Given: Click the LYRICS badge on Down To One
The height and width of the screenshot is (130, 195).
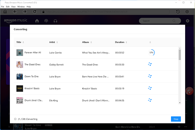Looking at the screenshot, I should [x=49, y=125].
